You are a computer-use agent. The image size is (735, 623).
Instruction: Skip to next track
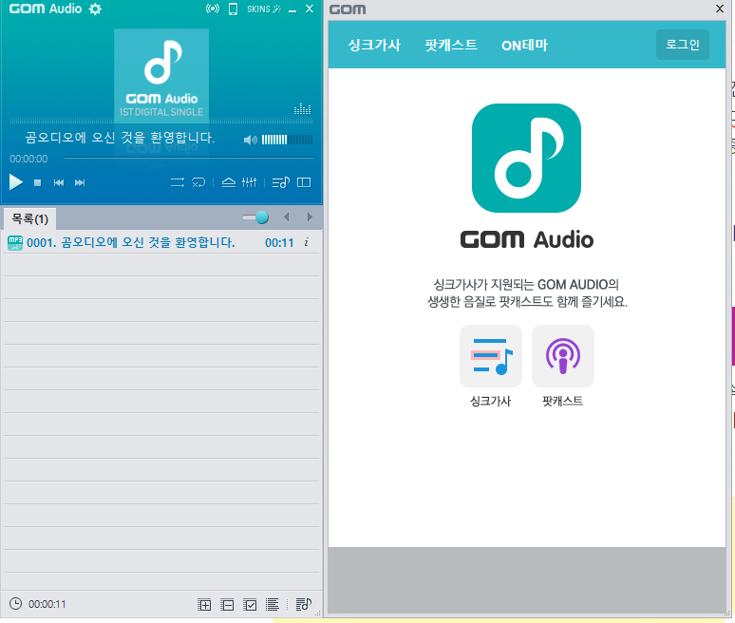point(80,183)
